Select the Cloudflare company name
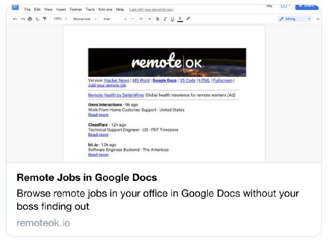 [x=98, y=125]
